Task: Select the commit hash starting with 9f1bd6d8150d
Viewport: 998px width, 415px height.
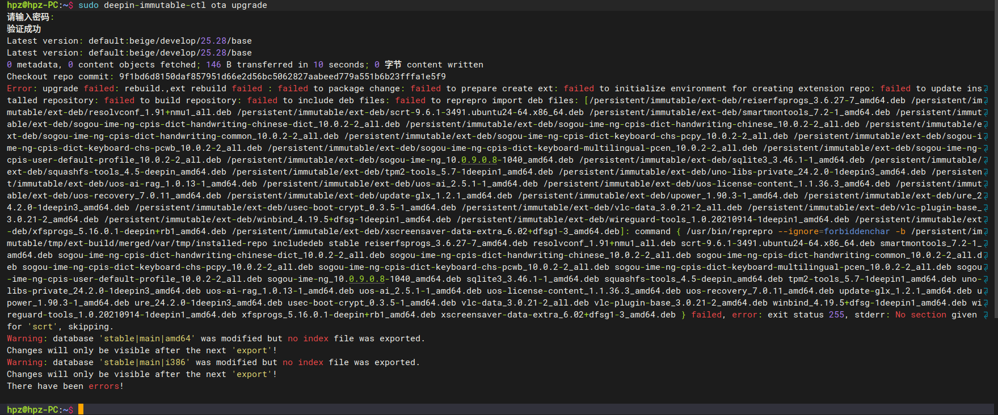Action: (x=283, y=77)
